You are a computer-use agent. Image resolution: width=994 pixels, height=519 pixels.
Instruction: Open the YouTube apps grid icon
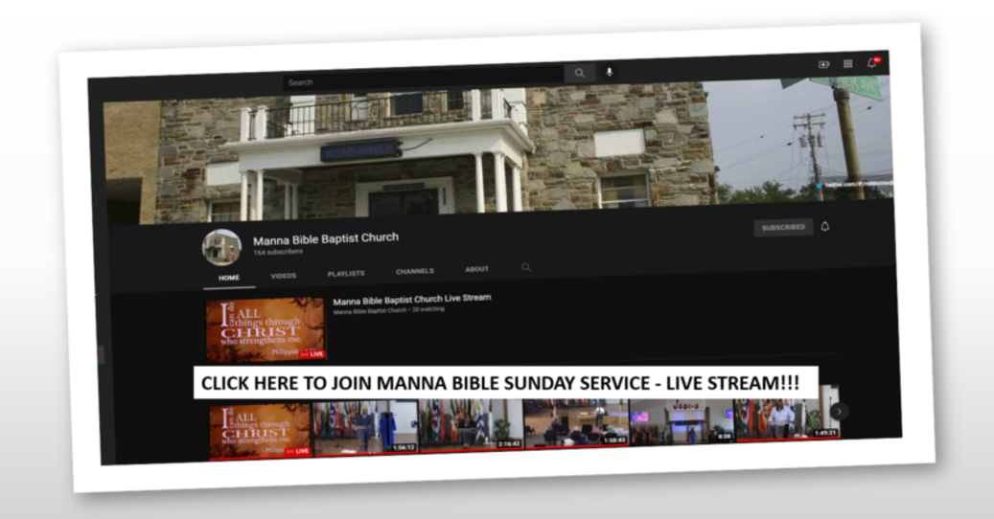click(847, 63)
